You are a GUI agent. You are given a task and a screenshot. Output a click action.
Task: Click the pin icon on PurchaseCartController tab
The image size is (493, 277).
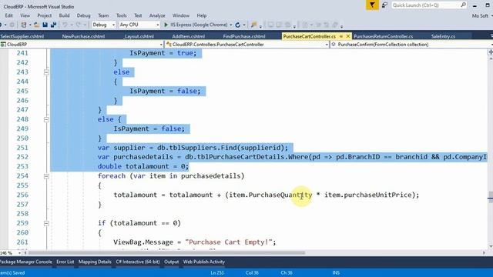point(341,36)
